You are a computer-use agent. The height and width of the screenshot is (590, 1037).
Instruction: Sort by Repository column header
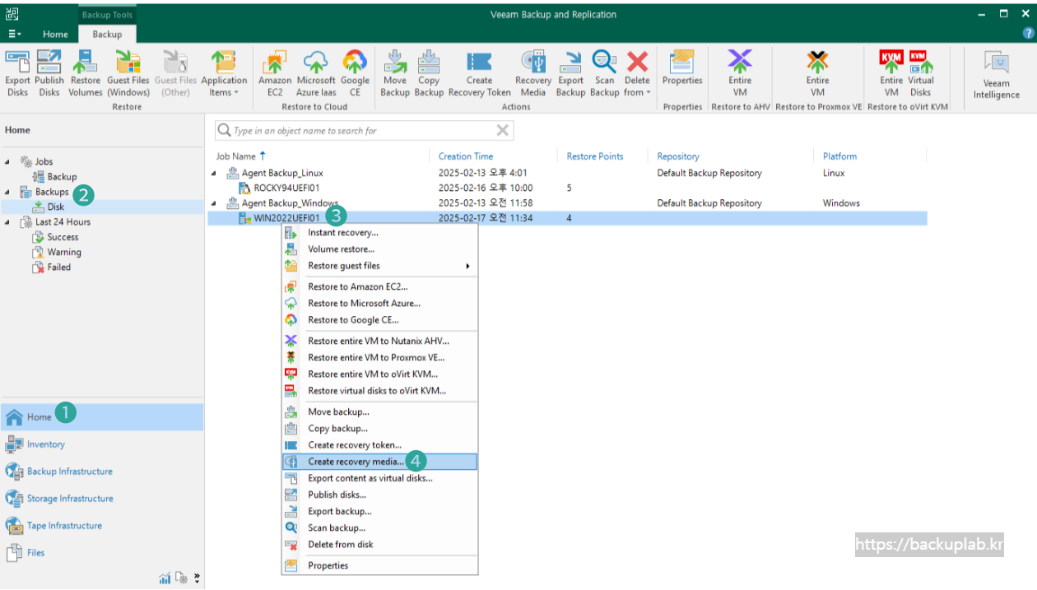pos(678,156)
